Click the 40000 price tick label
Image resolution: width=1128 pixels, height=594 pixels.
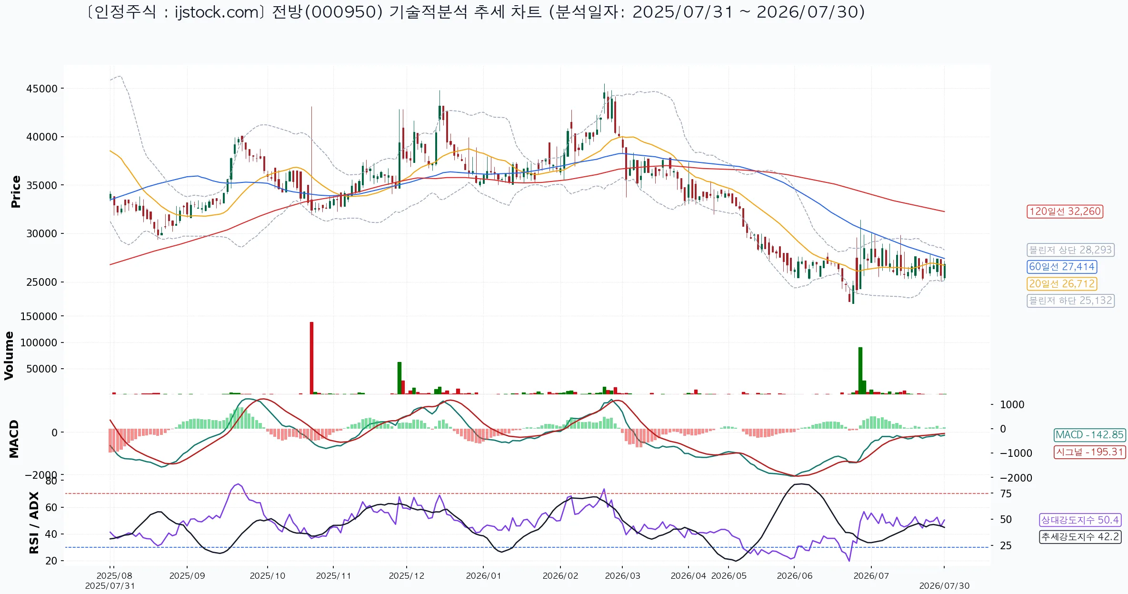click(41, 137)
